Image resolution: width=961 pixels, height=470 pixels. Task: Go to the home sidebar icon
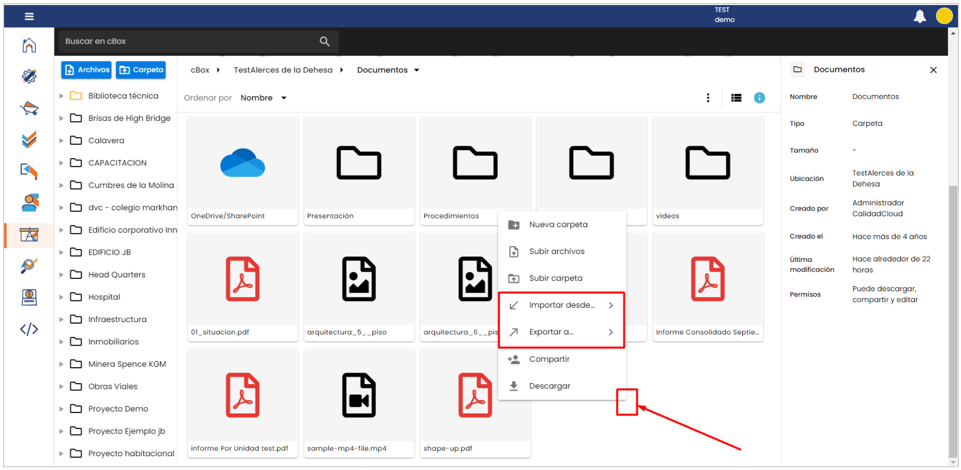29,45
